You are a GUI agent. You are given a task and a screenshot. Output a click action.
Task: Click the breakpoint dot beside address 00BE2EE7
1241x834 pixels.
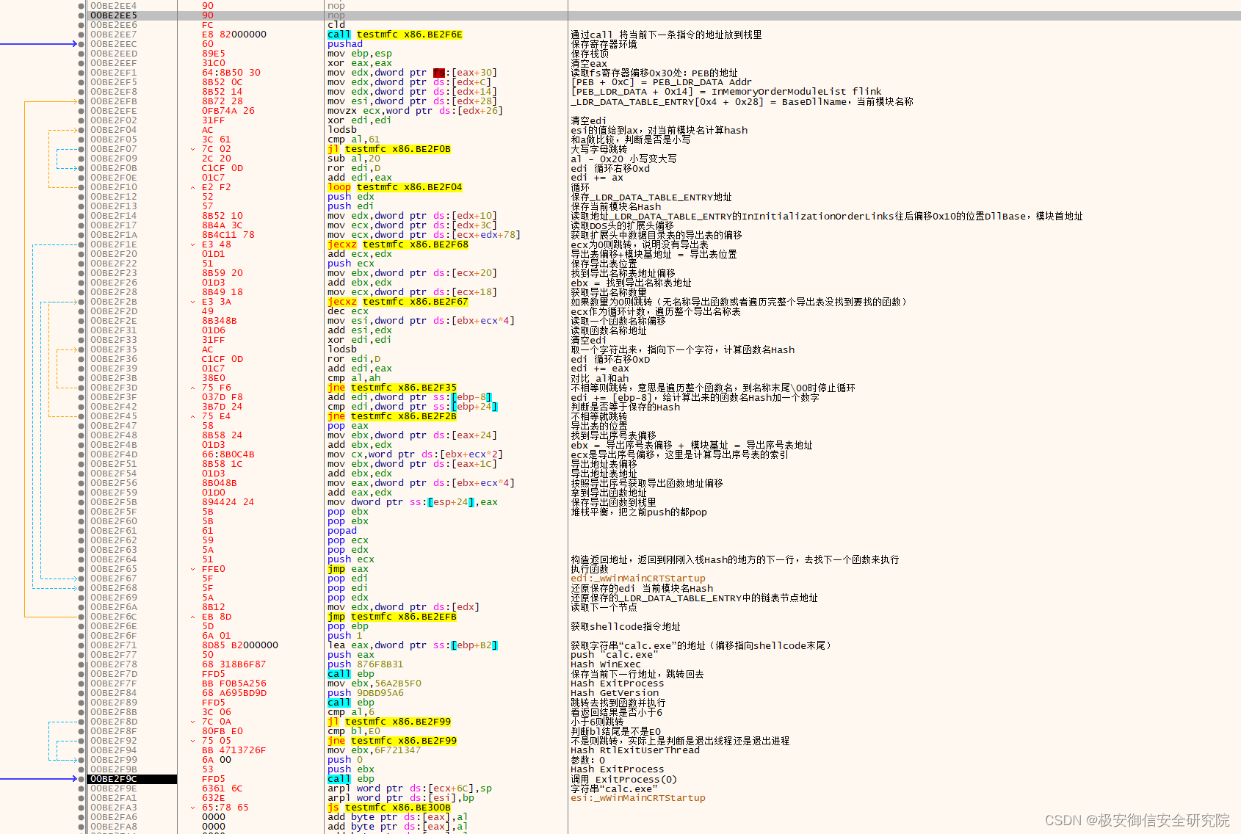81,34
